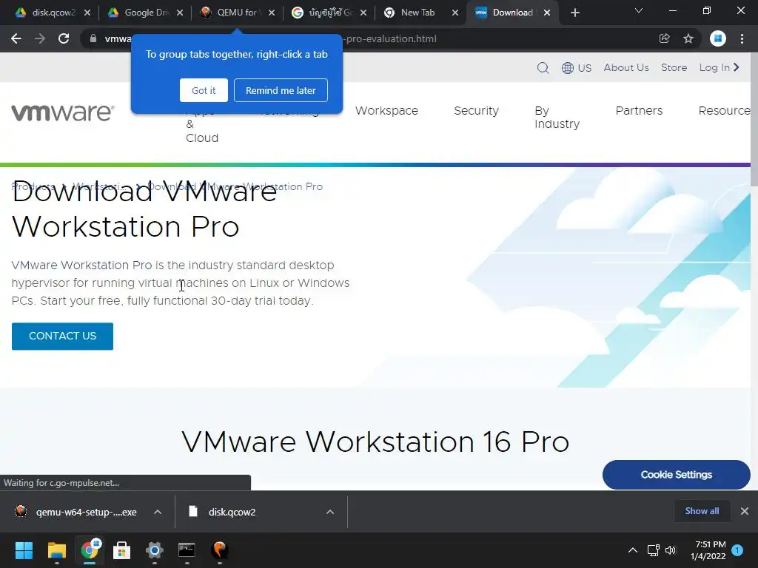Screen dimensions: 758x568
Task: Open the QEMU icon in taskbar
Action: pyautogui.click(x=219, y=550)
